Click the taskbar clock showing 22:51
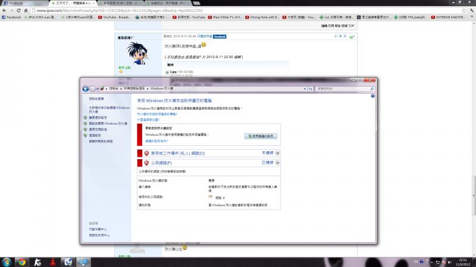476x267 pixels. (x=463, y=262)
